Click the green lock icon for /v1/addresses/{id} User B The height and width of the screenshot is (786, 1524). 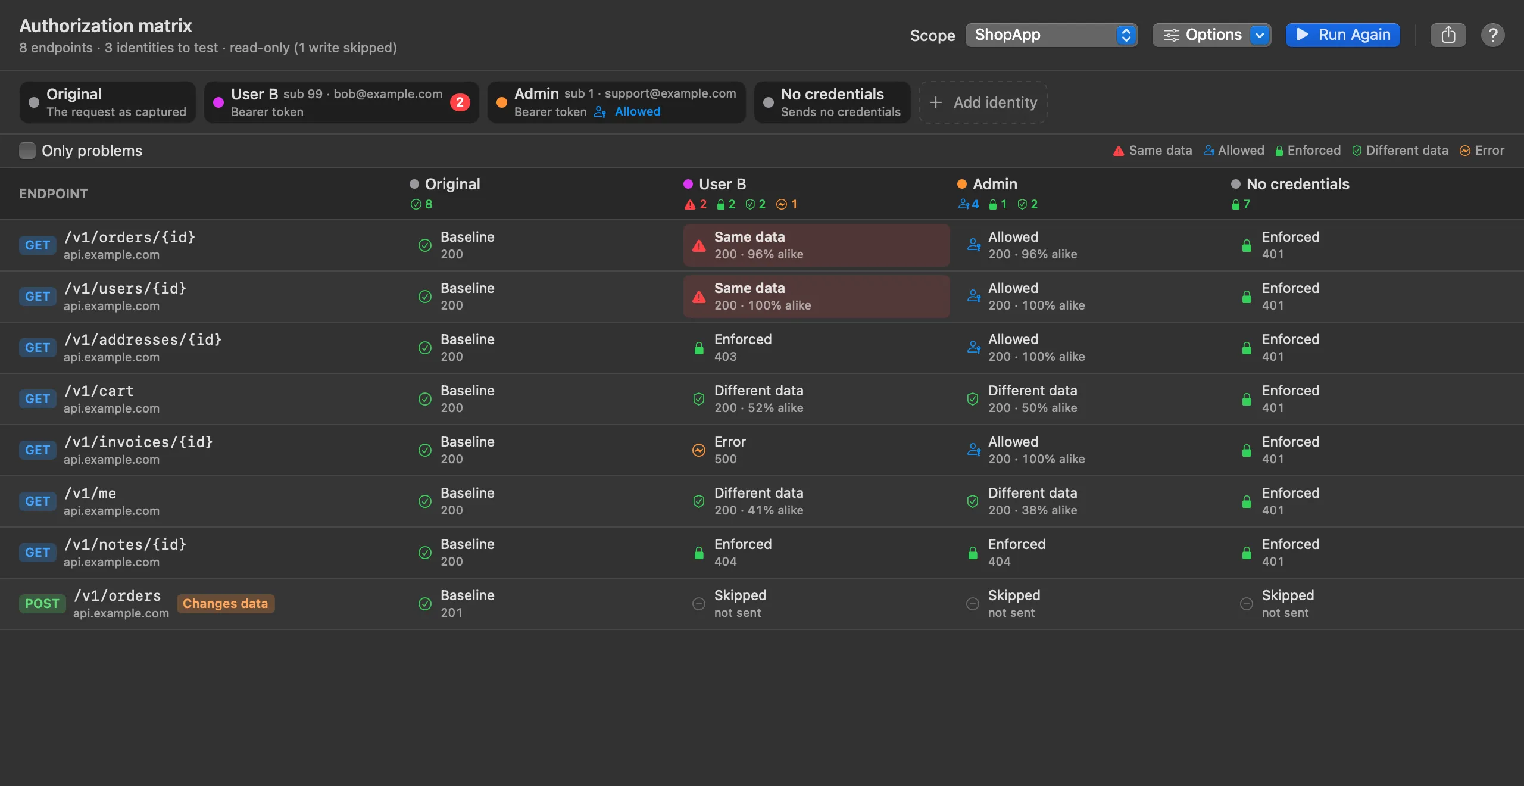699,348
